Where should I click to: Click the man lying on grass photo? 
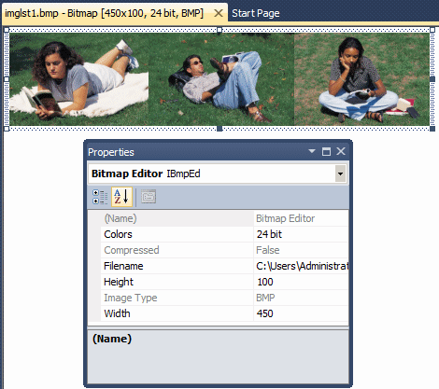coord(221,79)
